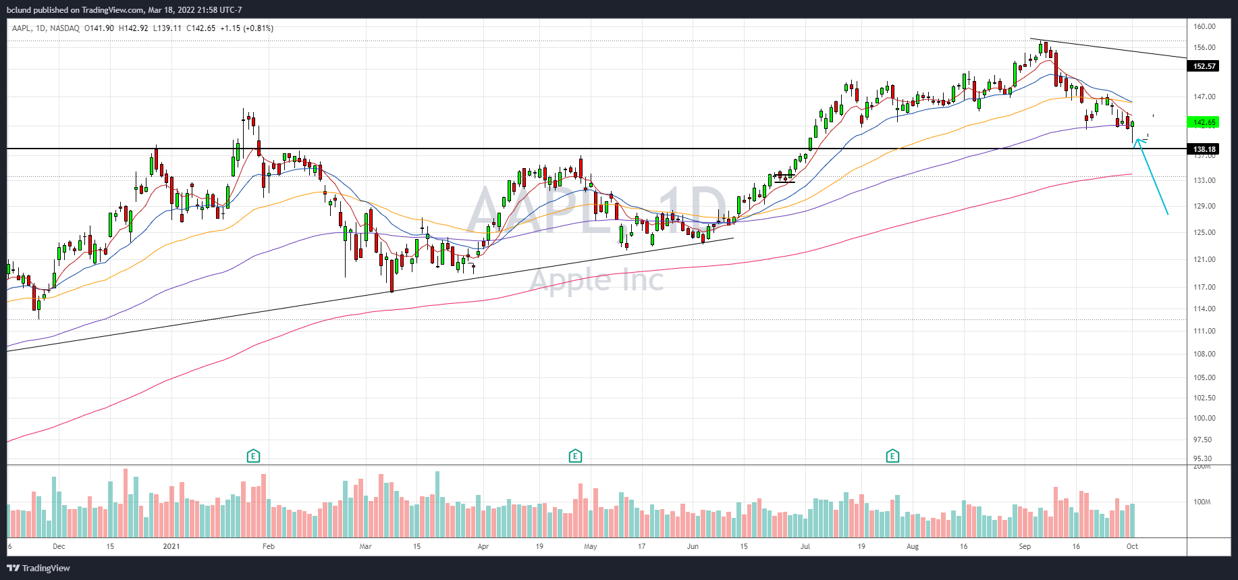Click 125.00 on the price axis
1238x580 pixels.
point(1204,233)
